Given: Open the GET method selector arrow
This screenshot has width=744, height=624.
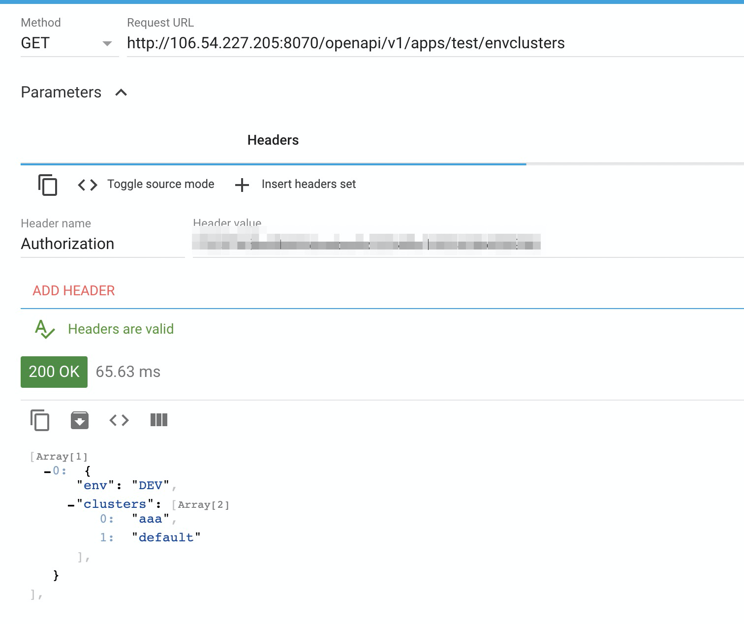Looking at the screenshot, I should 107,44.
